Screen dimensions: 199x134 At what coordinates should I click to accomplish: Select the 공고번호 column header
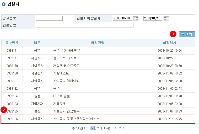coord(12,43)
